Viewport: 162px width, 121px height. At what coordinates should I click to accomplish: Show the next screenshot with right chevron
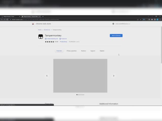click(x=114, y=76)
